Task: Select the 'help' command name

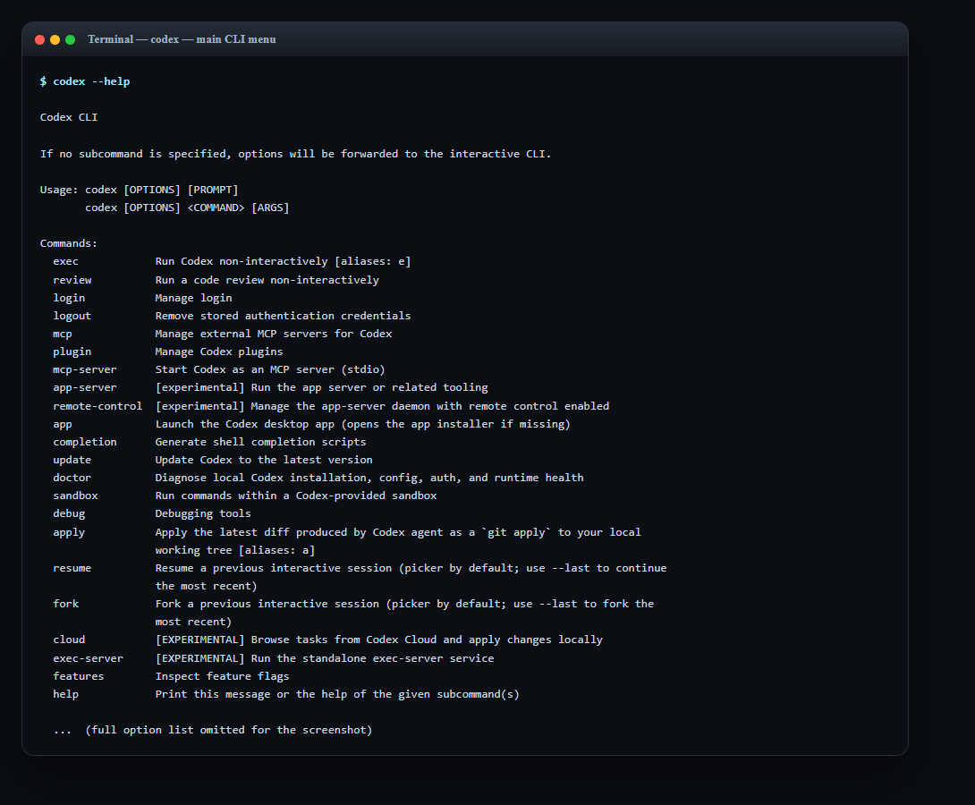Action: coord(66,694)
